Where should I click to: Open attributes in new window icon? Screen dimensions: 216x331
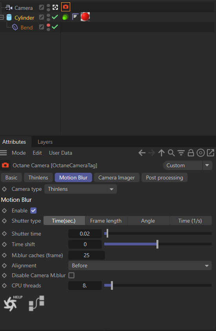[x=211, y=153]
